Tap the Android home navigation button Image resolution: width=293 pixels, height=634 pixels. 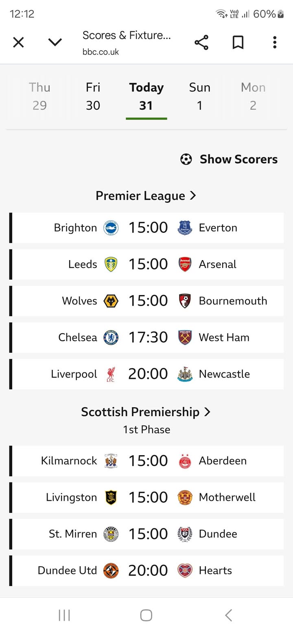pyautogui.click(x=146, y=615)
